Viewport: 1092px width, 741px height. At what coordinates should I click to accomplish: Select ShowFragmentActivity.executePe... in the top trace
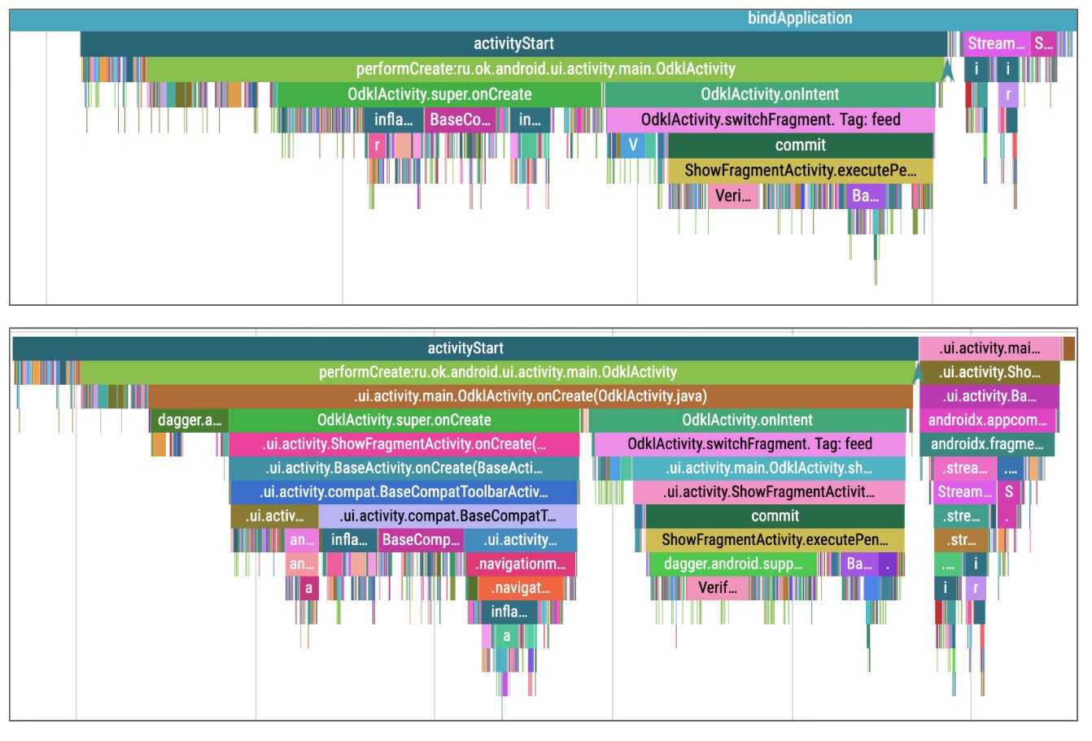[x=800, y=171]
